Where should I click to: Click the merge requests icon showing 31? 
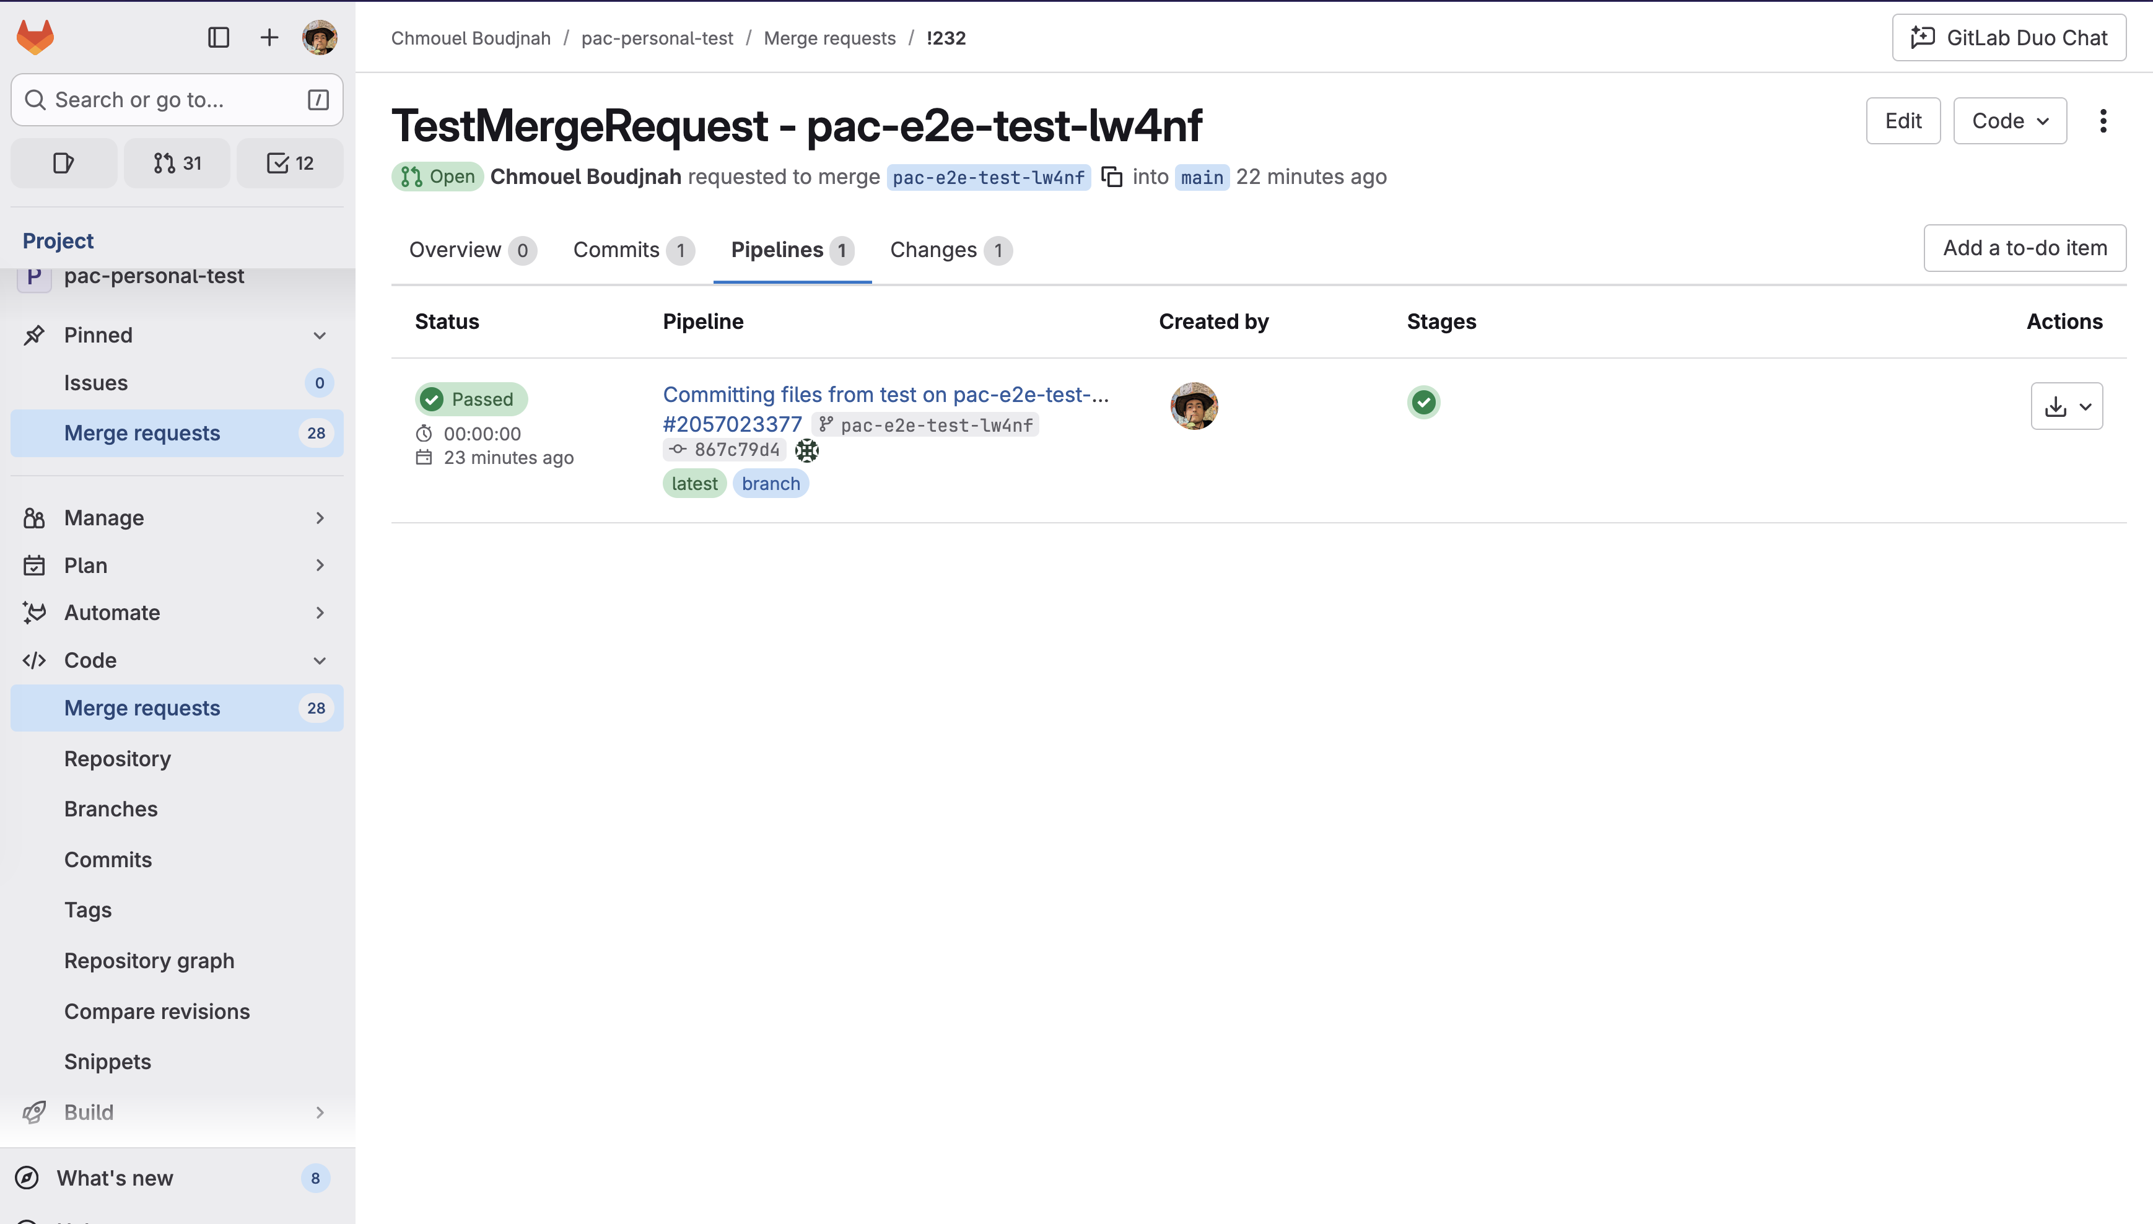point(177,162)
